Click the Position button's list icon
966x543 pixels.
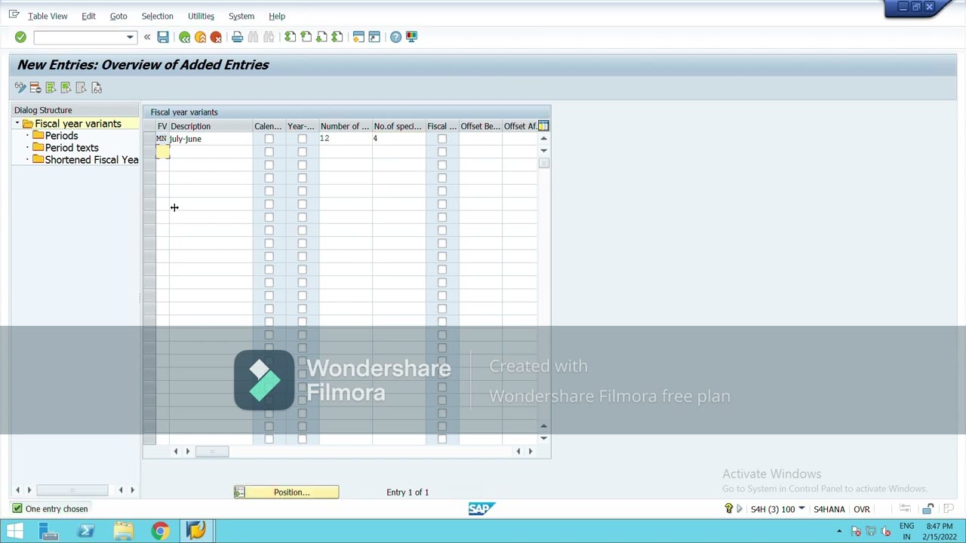(x=240, y=492)
